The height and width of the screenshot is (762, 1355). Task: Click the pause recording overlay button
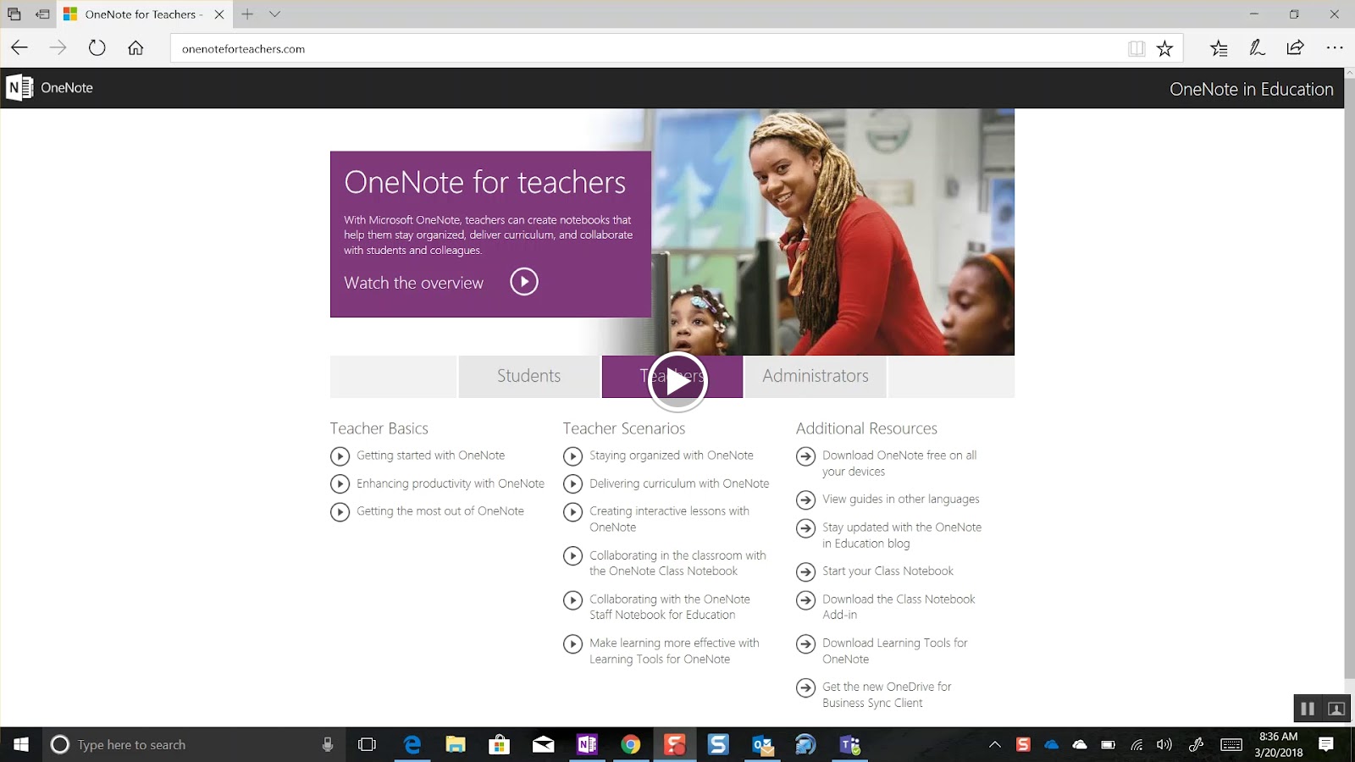click(x=1308, y=709)
